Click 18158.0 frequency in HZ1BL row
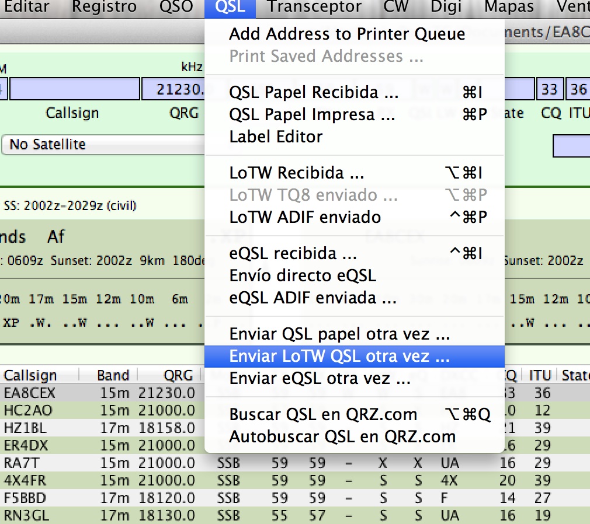This screenshot has height=524, width=590. click(x=166, y=428)
